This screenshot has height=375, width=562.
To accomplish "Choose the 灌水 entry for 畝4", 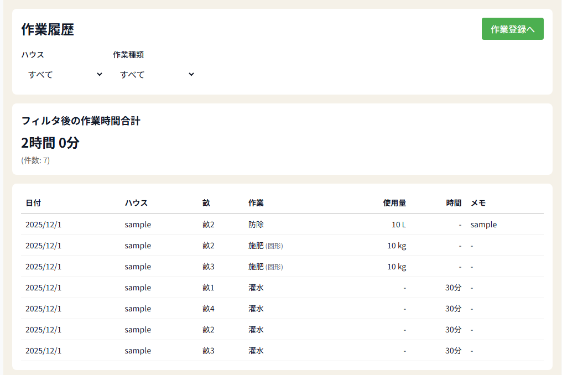I will pyautogui.click(x=256, y=309).
